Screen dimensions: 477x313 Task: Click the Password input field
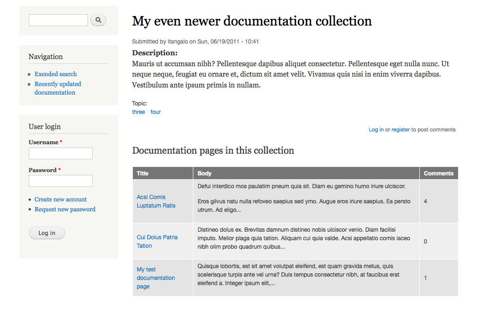point(61,181)
